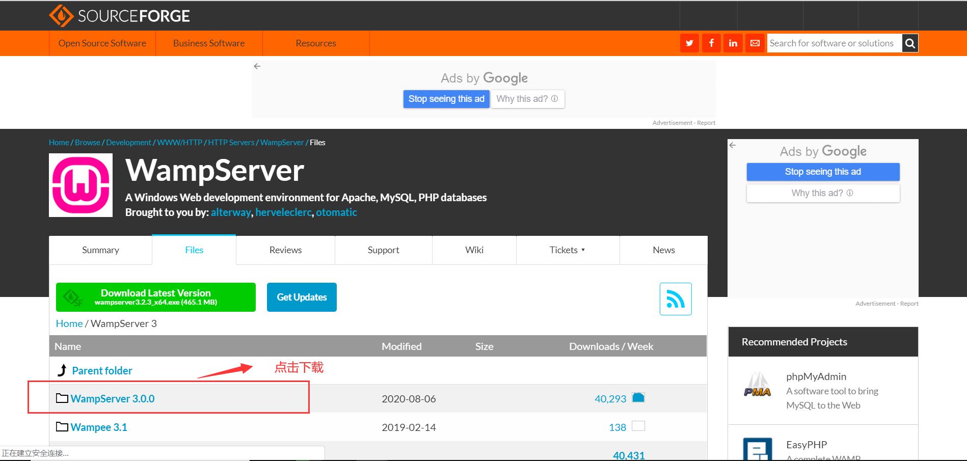Open the EasyPHP recommended project
This screenshot has height=461, width=967.
pyautogui.click(x=807, y=445)
